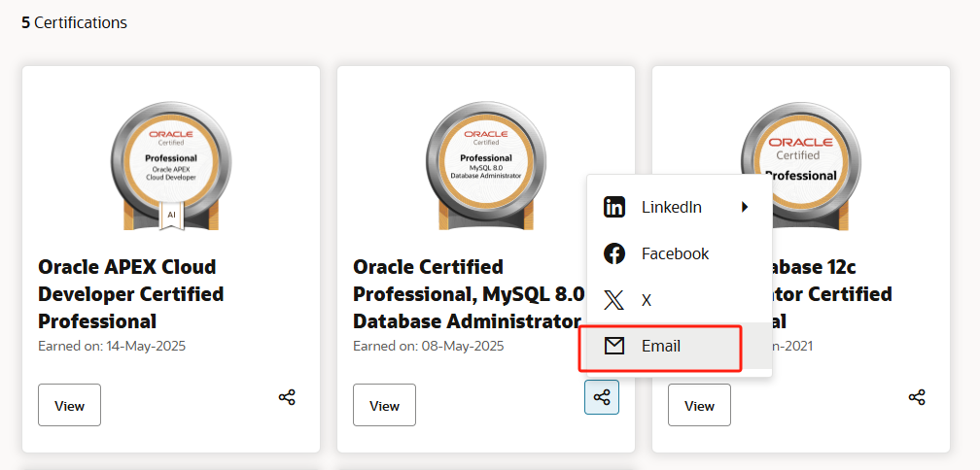The width and height of the screenshot is (980, 470).
Task: Click the '5 Certifications' heading
Action: pyautogui.click(x=74, y=23)
